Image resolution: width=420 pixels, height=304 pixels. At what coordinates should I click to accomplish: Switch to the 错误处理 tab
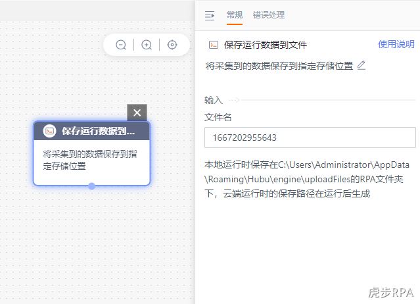pos(269,15)
